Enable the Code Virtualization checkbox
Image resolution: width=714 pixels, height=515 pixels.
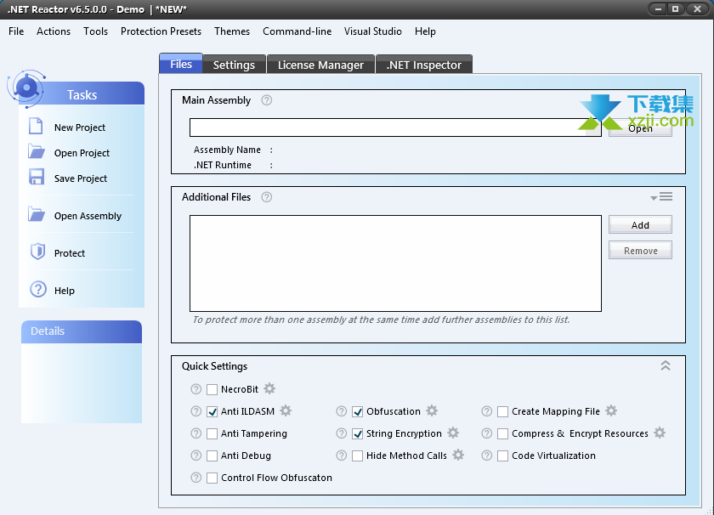(503, 456)
